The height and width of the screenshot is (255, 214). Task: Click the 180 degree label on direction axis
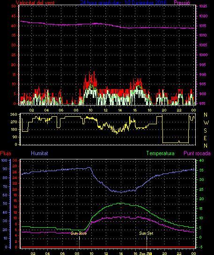(x=14, y=129)
